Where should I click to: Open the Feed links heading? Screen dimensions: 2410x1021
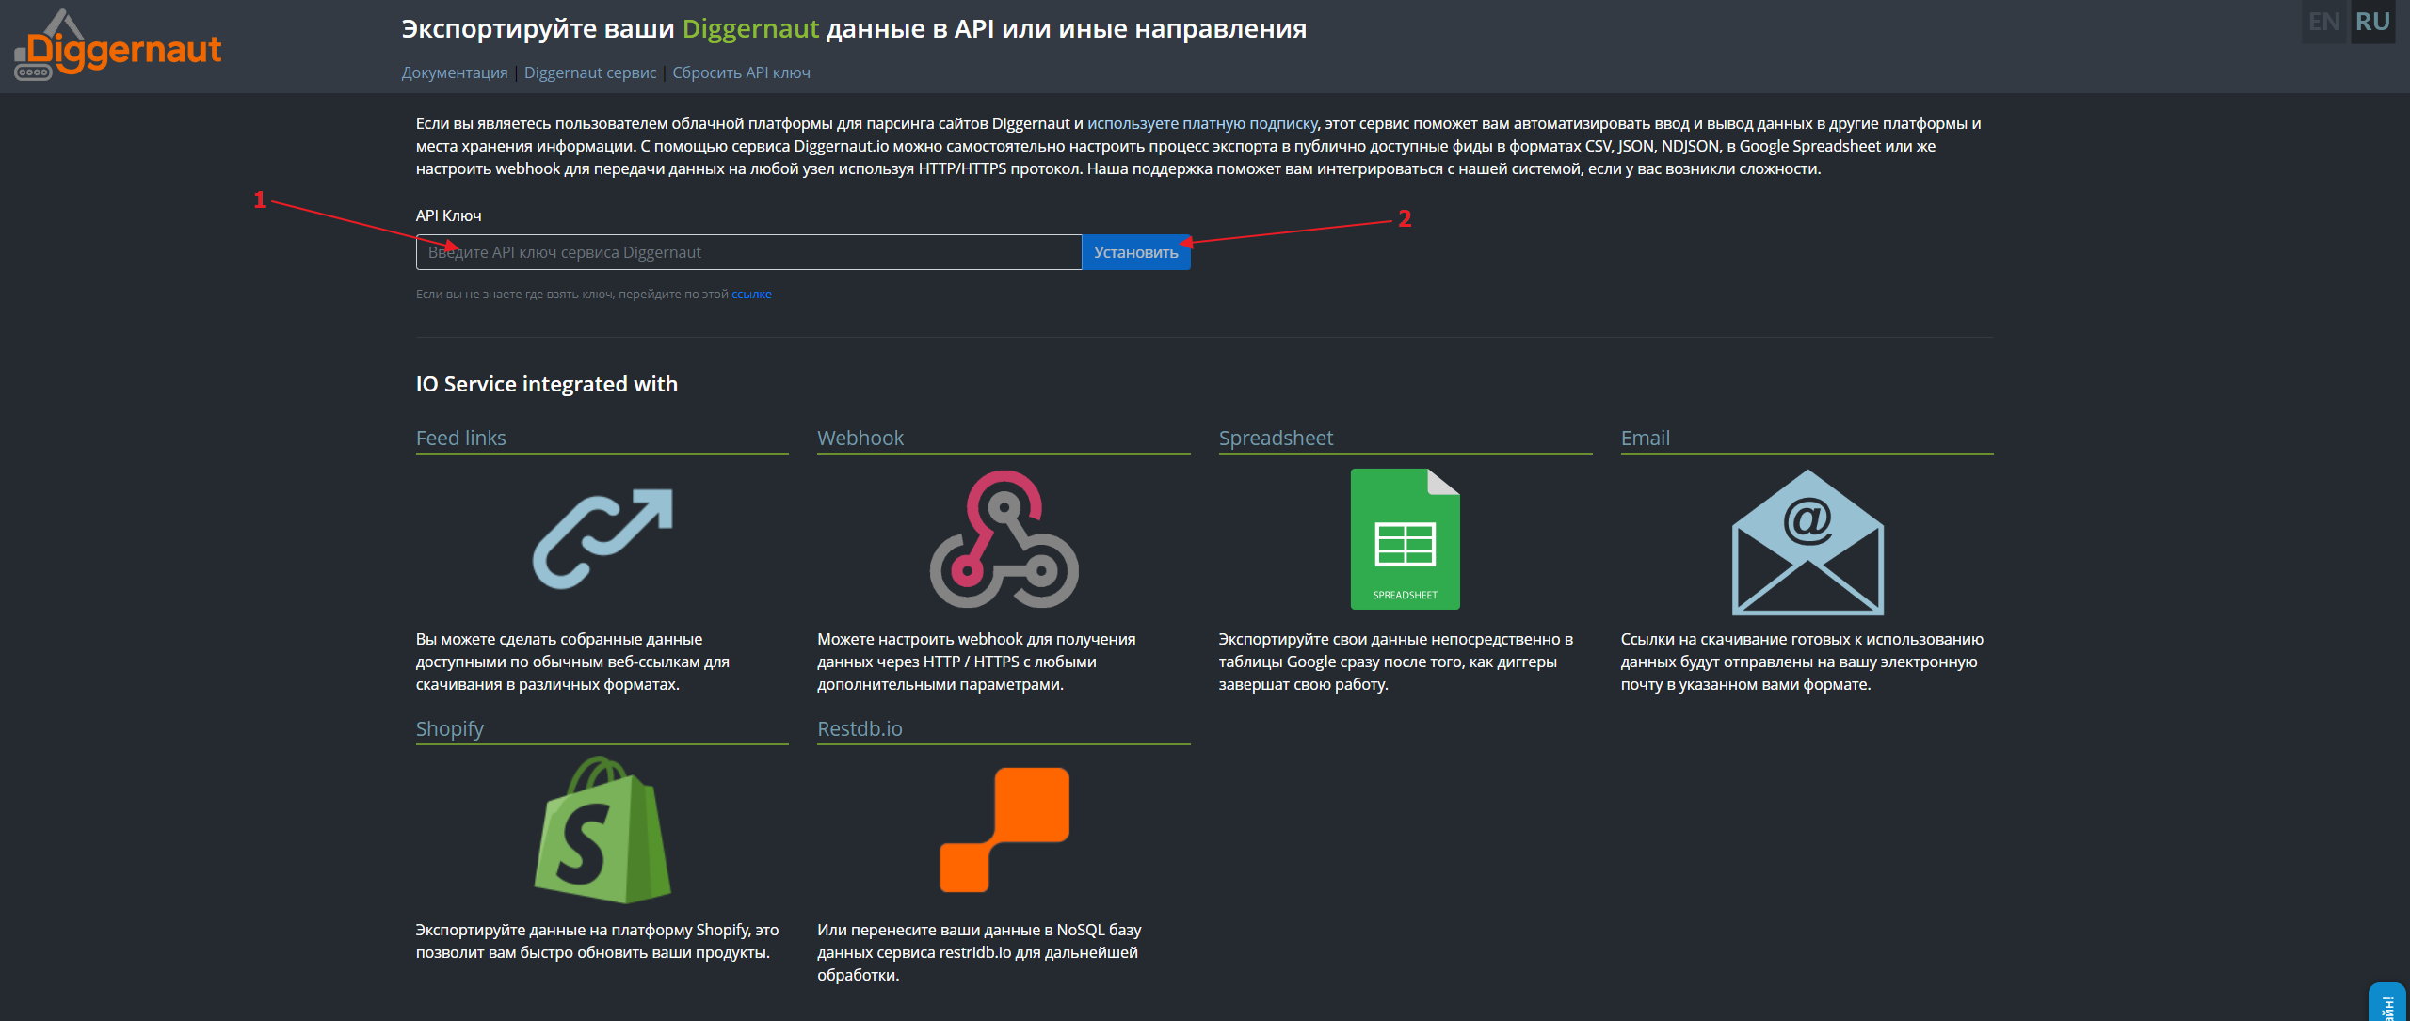click(x=461, y=438)
